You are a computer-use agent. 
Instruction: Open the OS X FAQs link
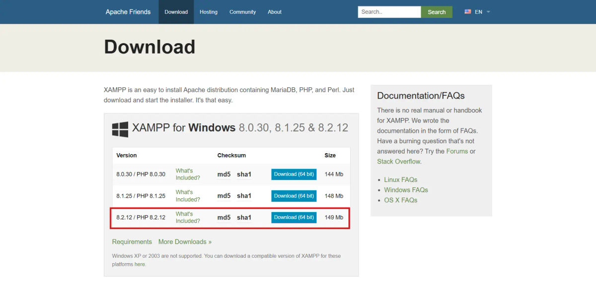(401, 200)
